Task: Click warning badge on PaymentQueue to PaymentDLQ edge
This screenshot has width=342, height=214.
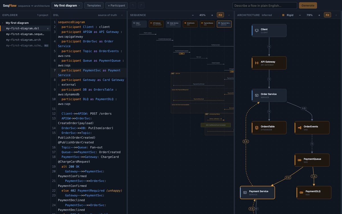Action: pos(314,176)
